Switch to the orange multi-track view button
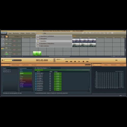 click(x=7, y=37)
